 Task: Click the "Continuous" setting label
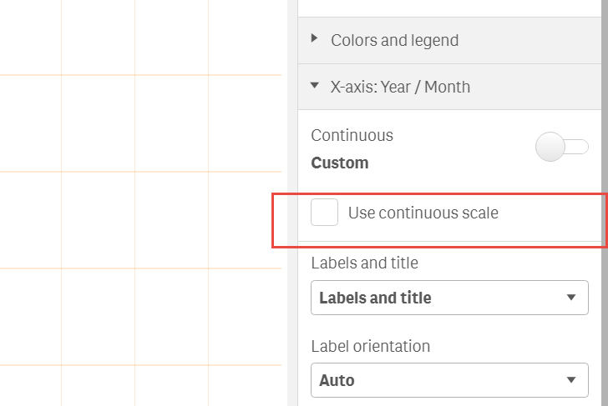point(352,135)
